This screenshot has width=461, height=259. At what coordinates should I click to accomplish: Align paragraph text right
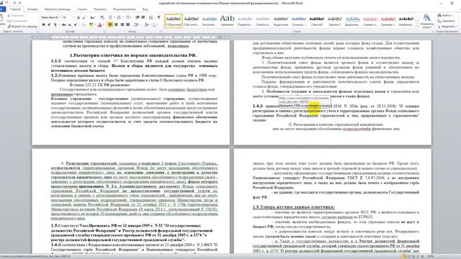122,24
